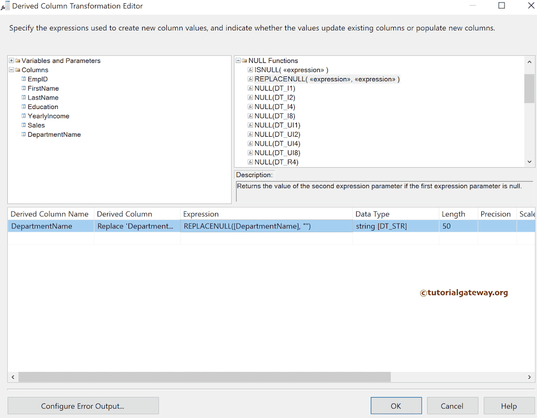Collapse the Columns tree node

[11, 70]
